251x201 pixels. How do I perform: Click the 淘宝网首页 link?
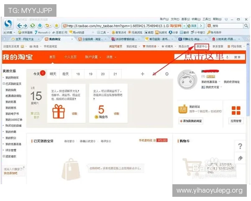click(x=115, y=46)
